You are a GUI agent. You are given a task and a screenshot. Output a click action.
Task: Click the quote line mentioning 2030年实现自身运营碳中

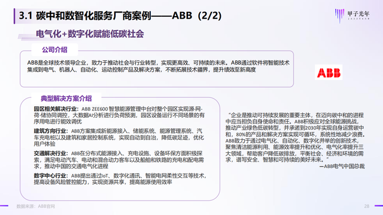point(295,128)
